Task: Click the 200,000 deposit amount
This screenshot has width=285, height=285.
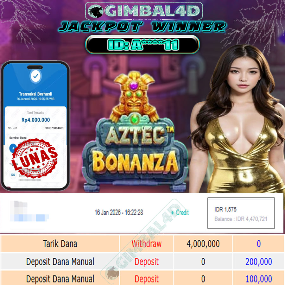Action: (259, 262)
